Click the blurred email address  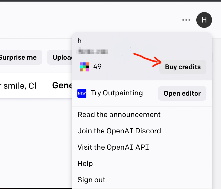point(93,51)
